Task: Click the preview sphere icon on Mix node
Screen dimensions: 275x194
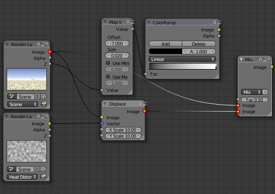Action: (x=269, y=59)
